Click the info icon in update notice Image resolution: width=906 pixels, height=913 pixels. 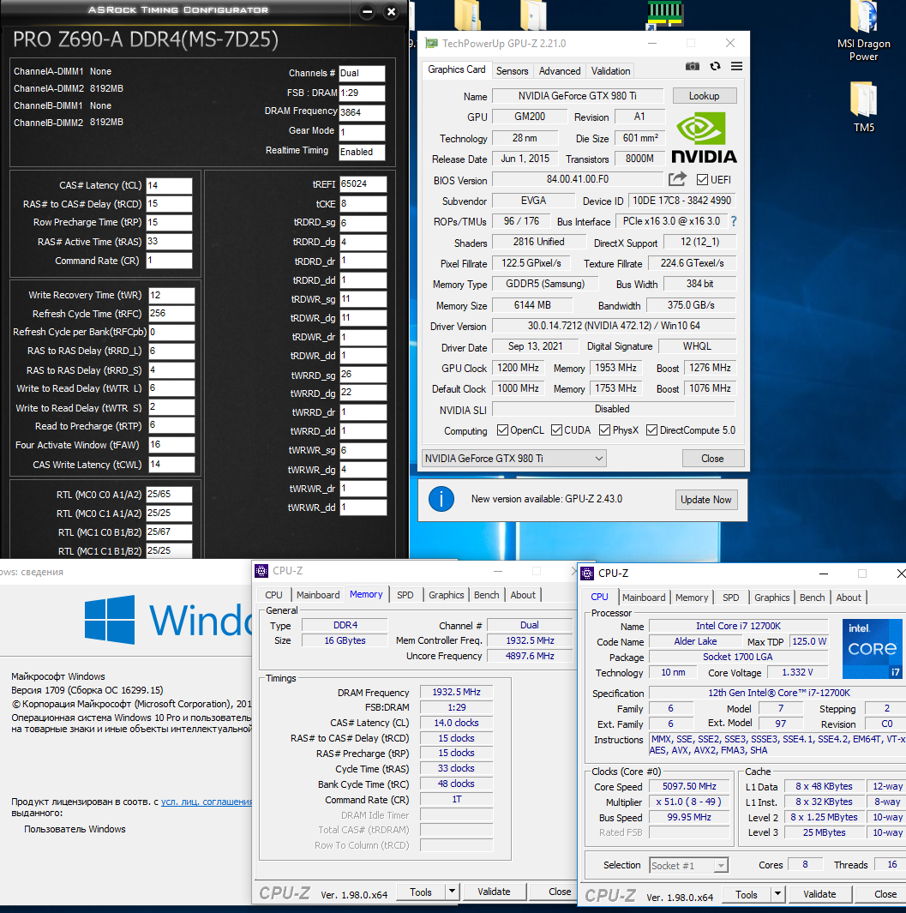coord(441,499)
